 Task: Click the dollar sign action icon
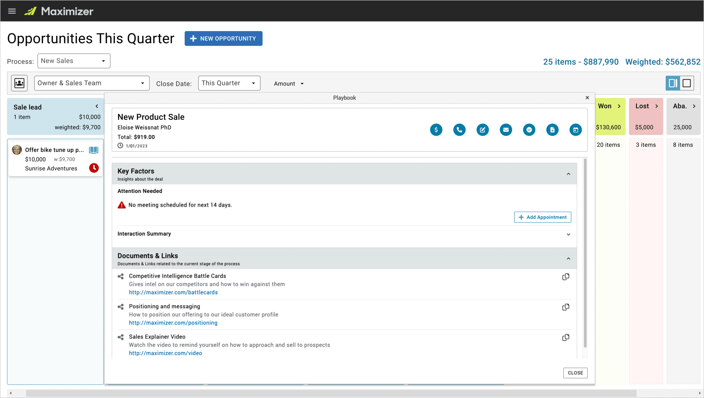click(x=436, y=129)
